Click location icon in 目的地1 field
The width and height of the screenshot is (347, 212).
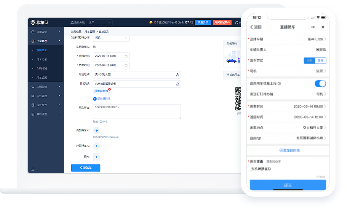177,84
